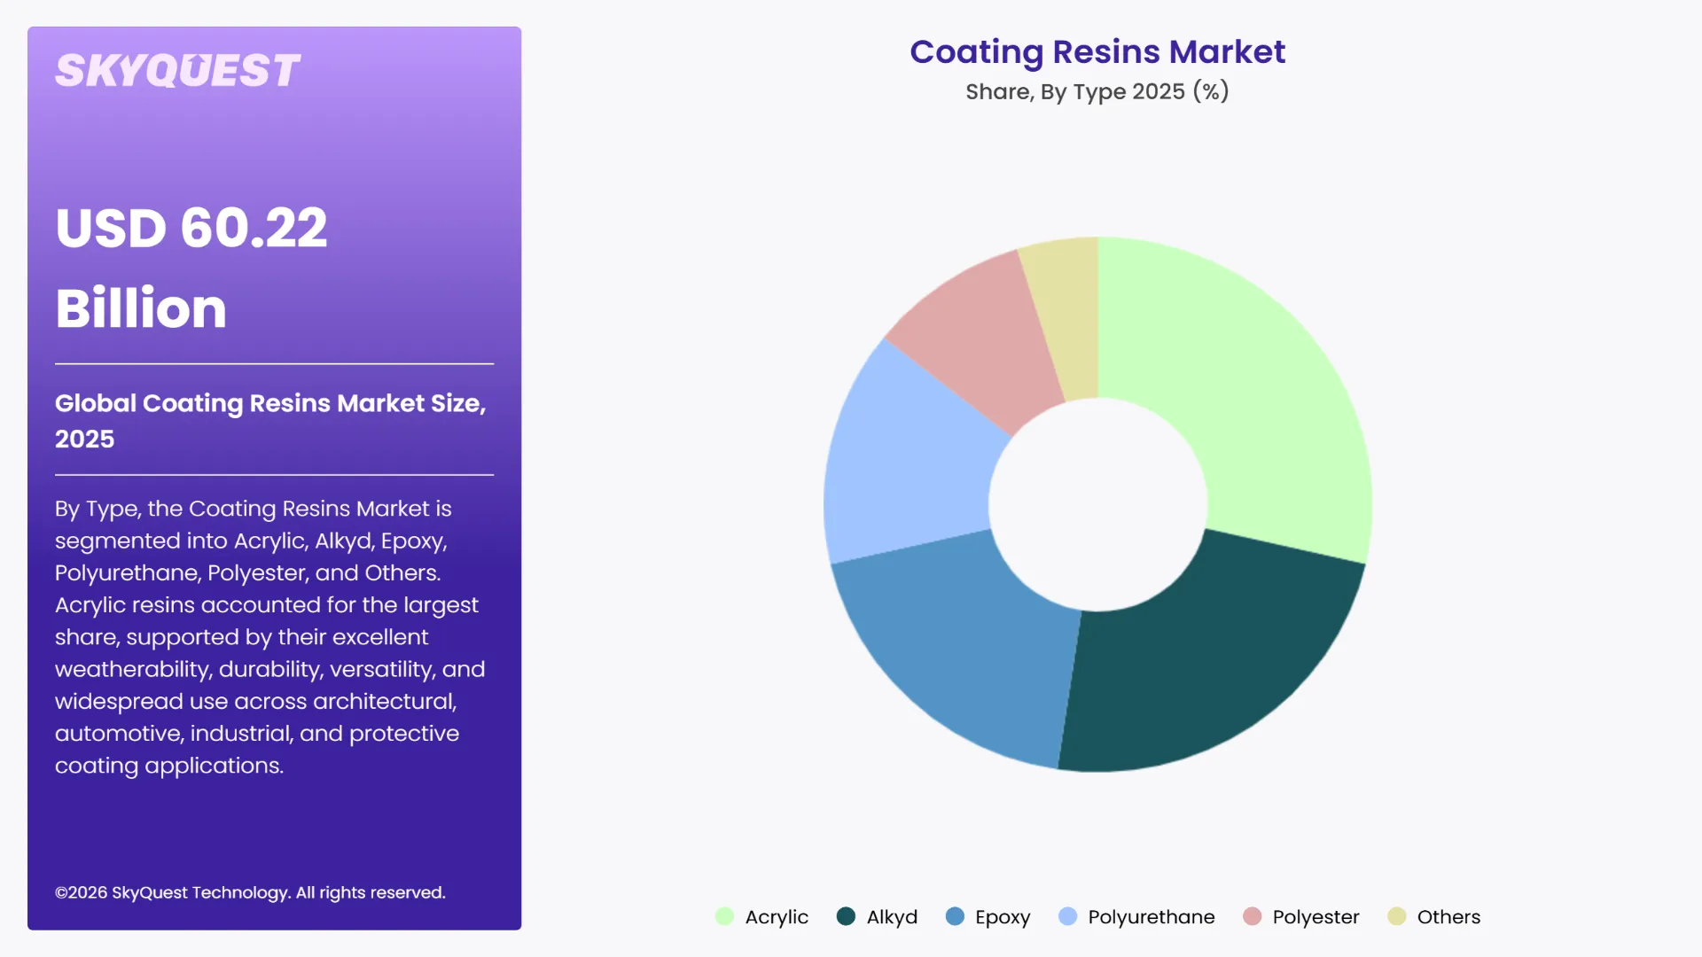
Task: Click 'Global Coating Resins Market Size, 2025' heading
Action: tap(270, 421)
